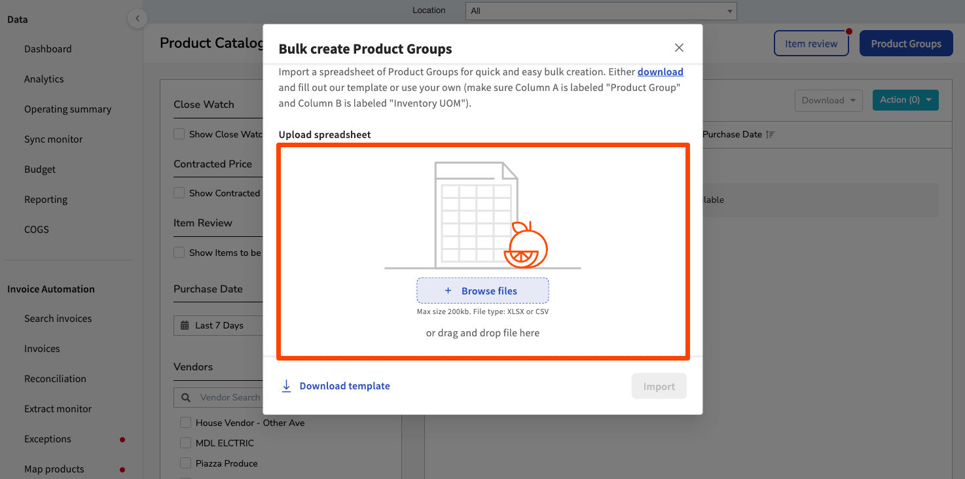The height and width of the screenshot is (479, 965).
Task: Open the Location dropdown showing All
Action: click(x=600, y=10)
